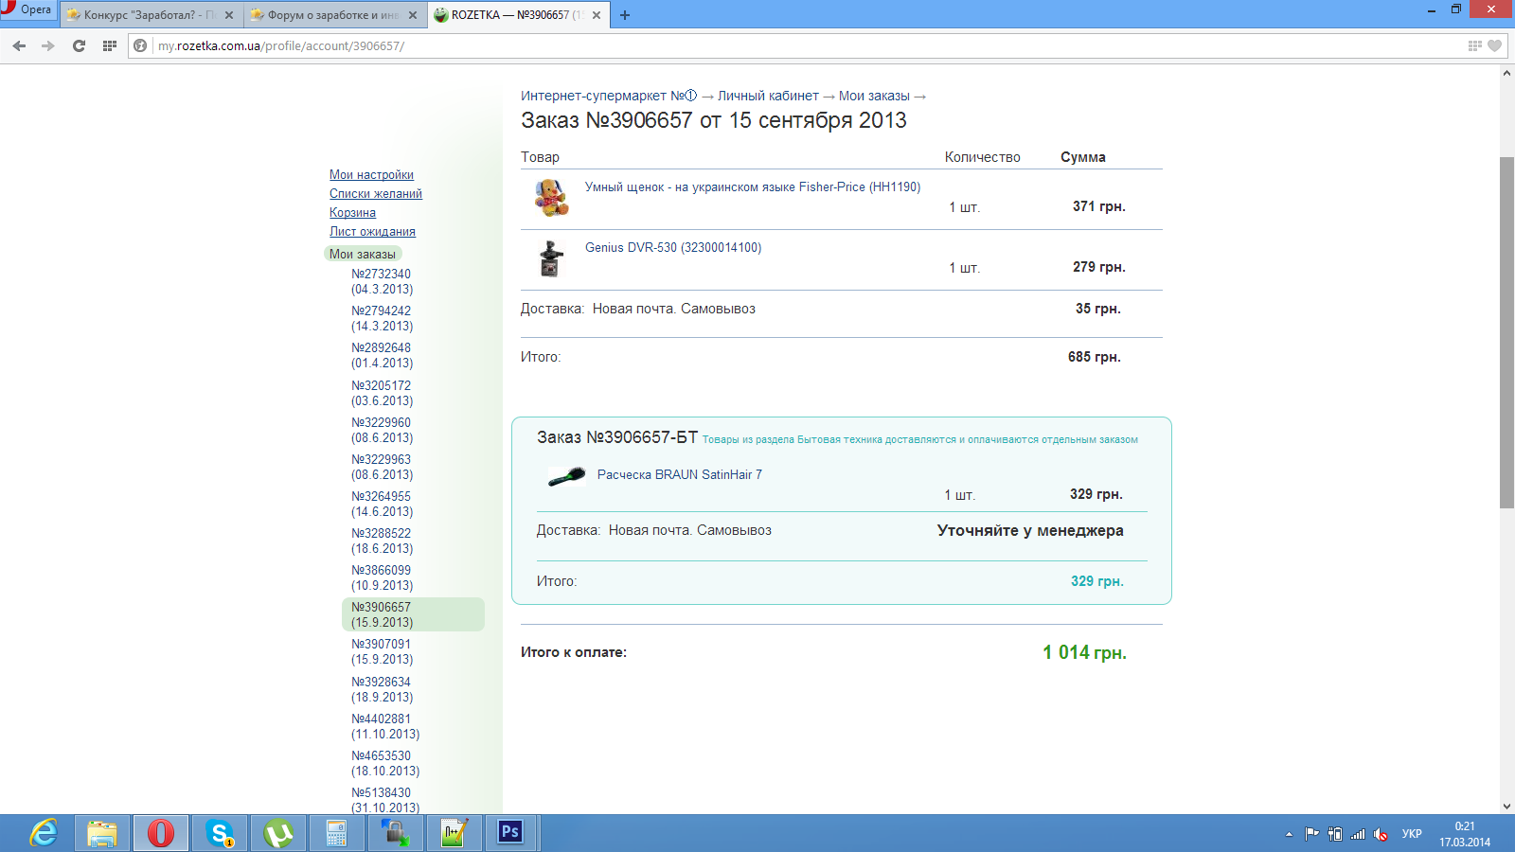
Task: Open 'Списки желаний' in the sidebar
Action: tap(376, 194)
